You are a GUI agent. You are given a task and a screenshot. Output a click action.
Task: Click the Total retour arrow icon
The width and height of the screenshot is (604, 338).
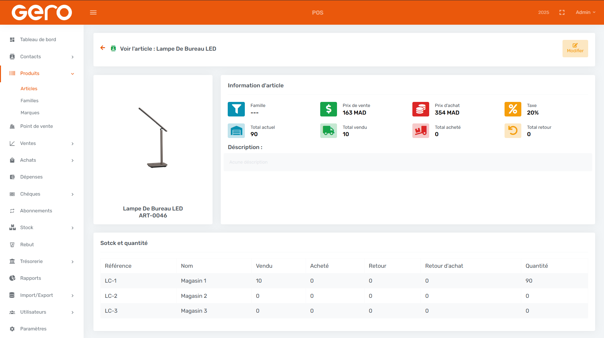(513, 131)
